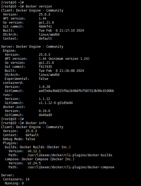Click the client Version 25.0.3 value

point(44,14)
